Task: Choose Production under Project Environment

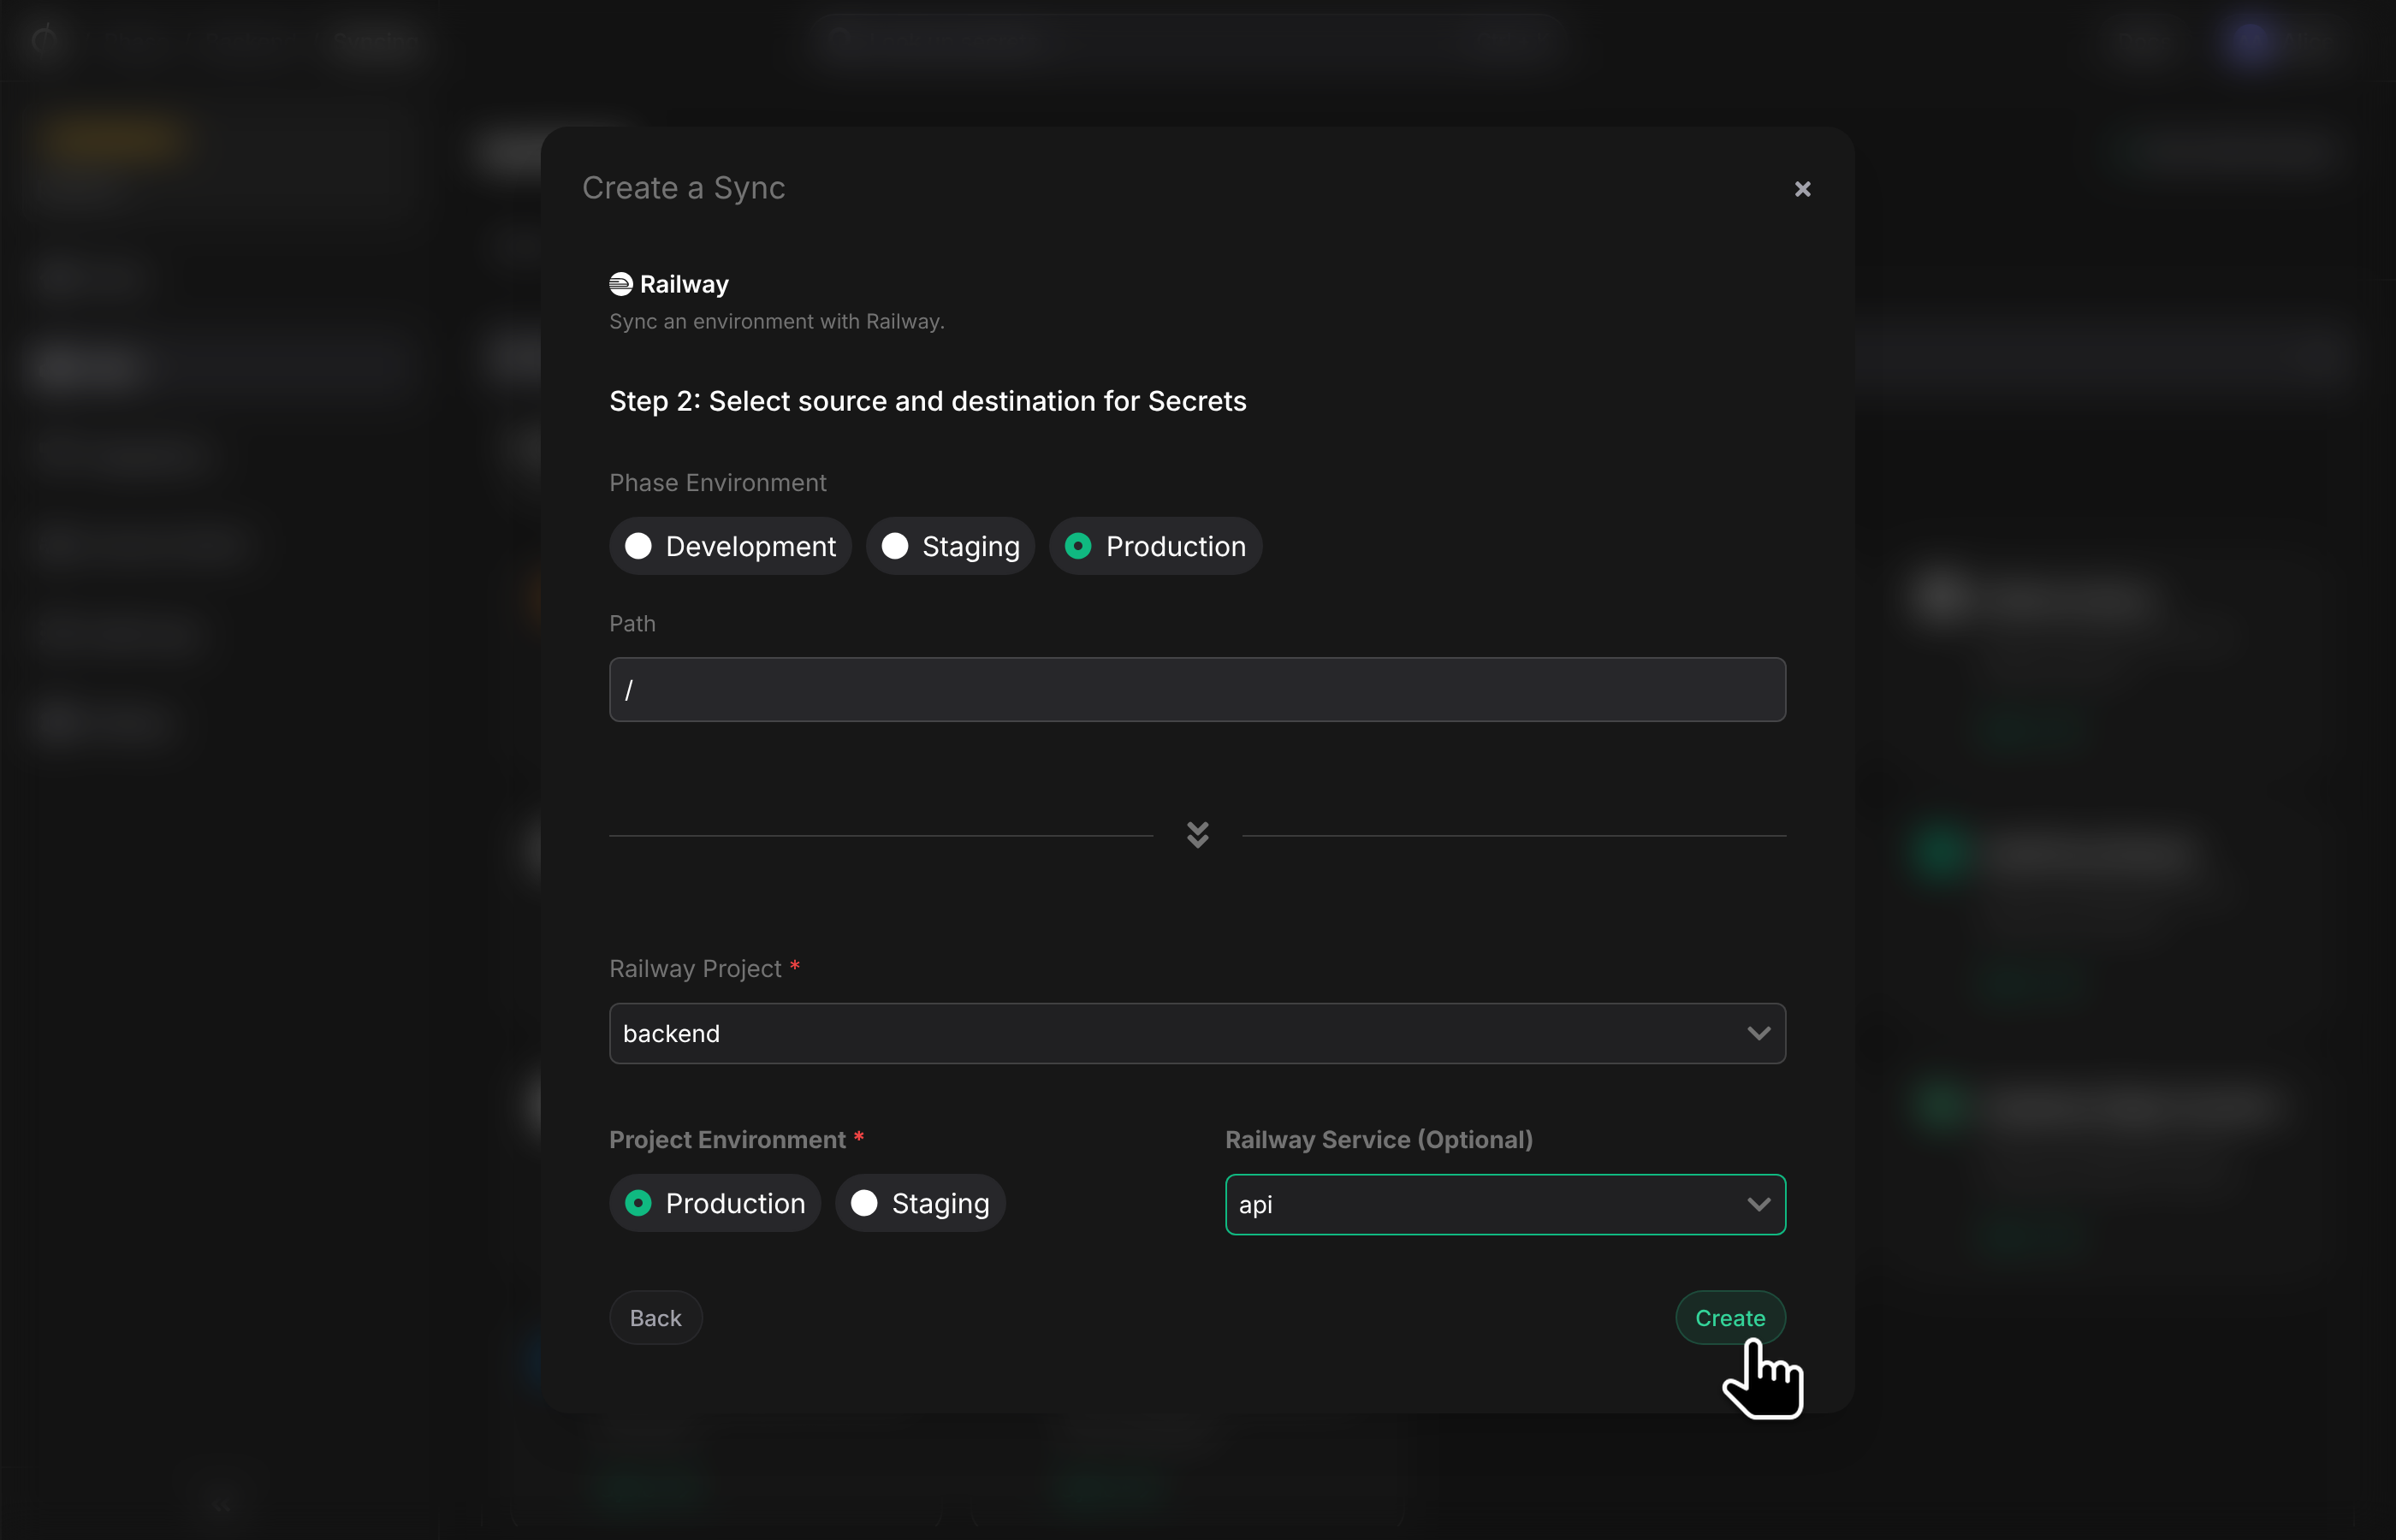Action: 715,1203
